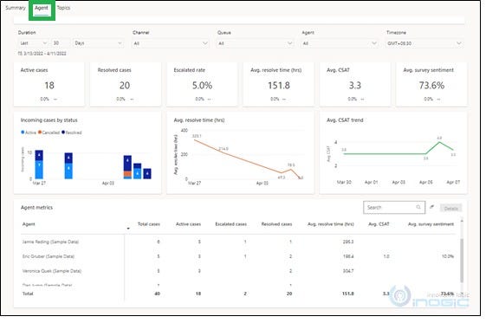Image resolution: width=486 pixels, height=323 pixels.
Task: Click the search magnifier icon in Agent metrics
Action: [x=418, y=207]
